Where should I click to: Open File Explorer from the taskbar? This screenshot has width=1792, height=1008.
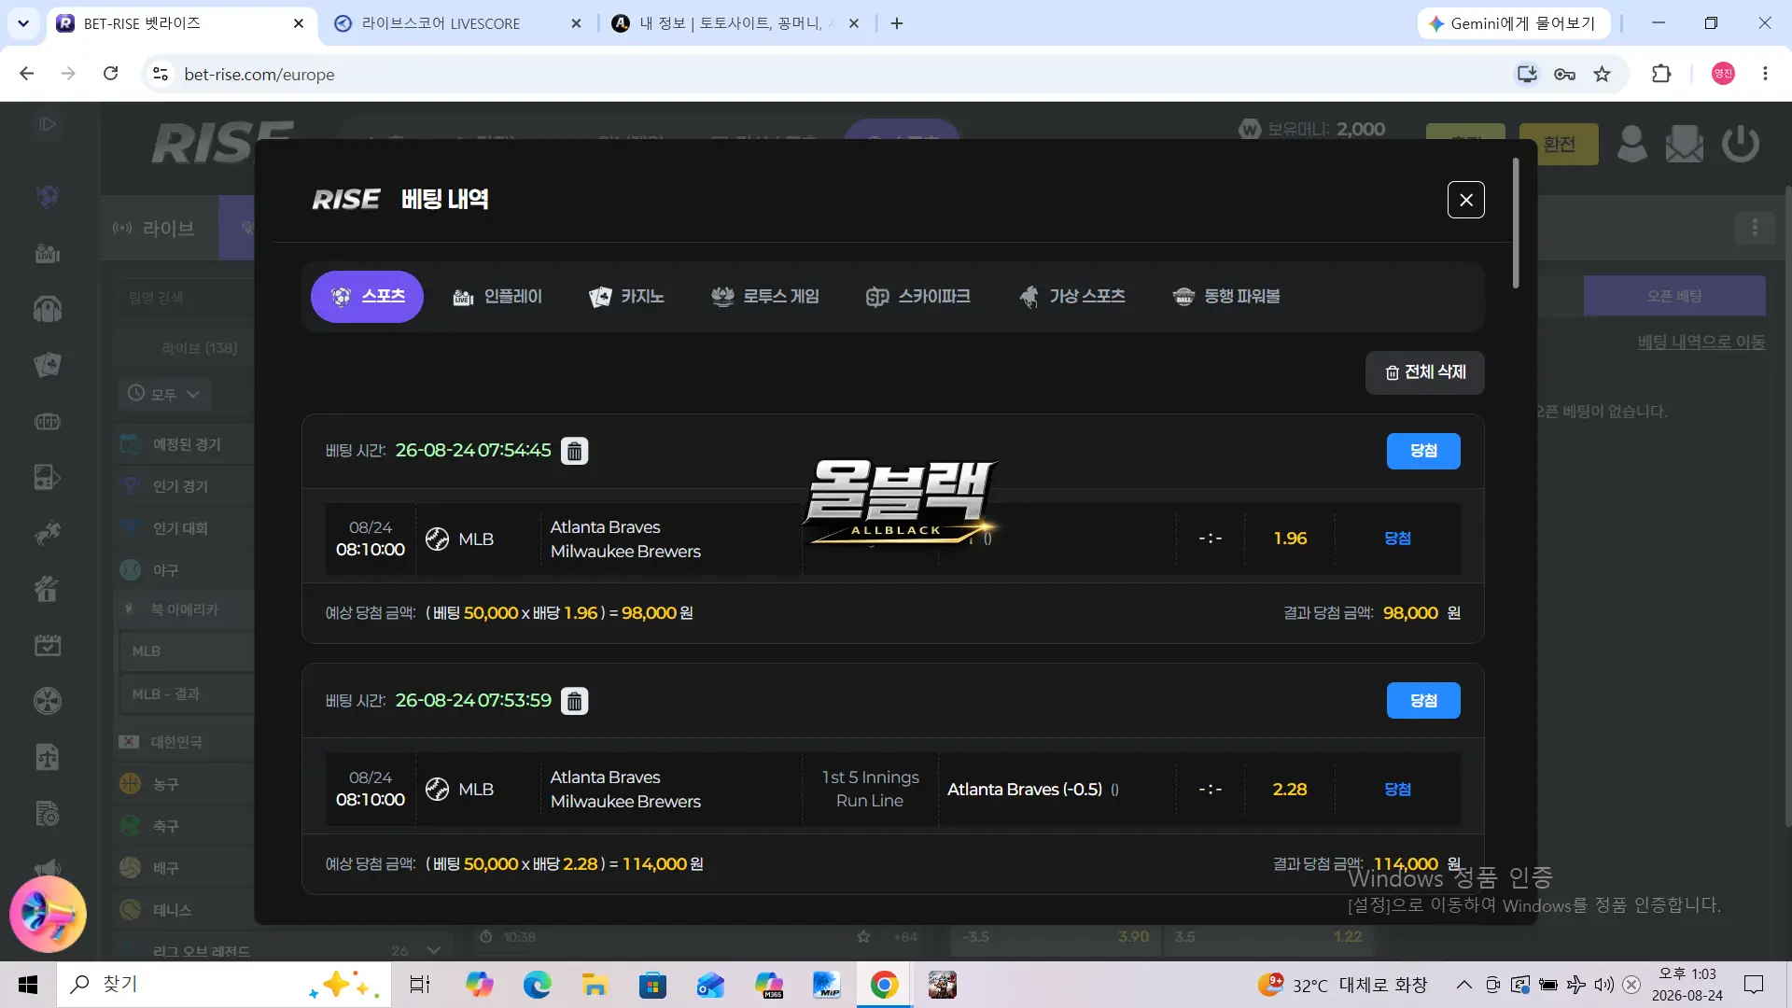coord(595,985)
